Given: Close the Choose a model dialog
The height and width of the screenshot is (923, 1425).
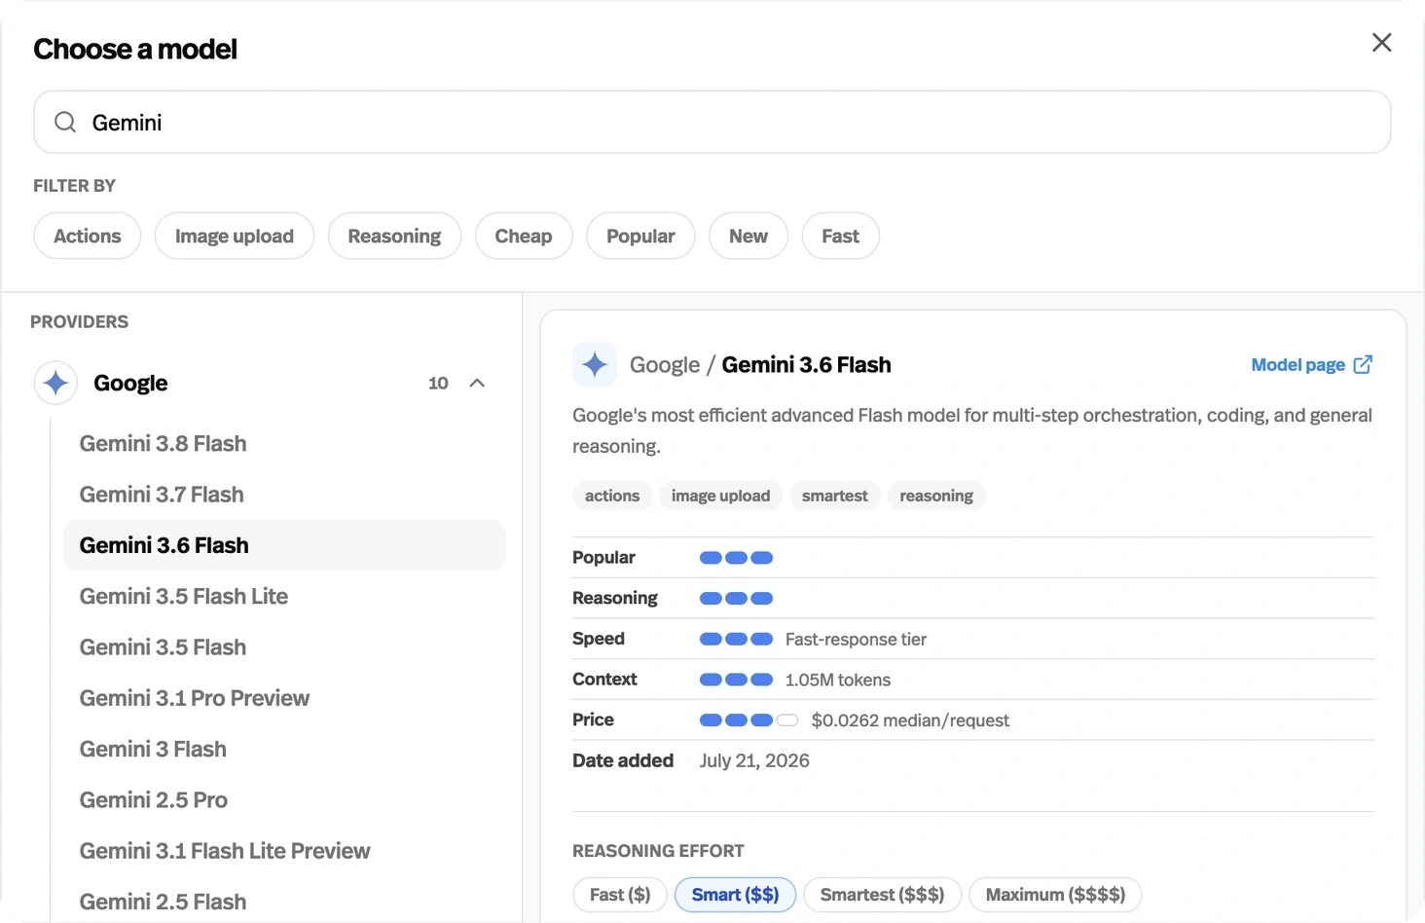Looking at the screenshot, I should tap(1381, 43).
